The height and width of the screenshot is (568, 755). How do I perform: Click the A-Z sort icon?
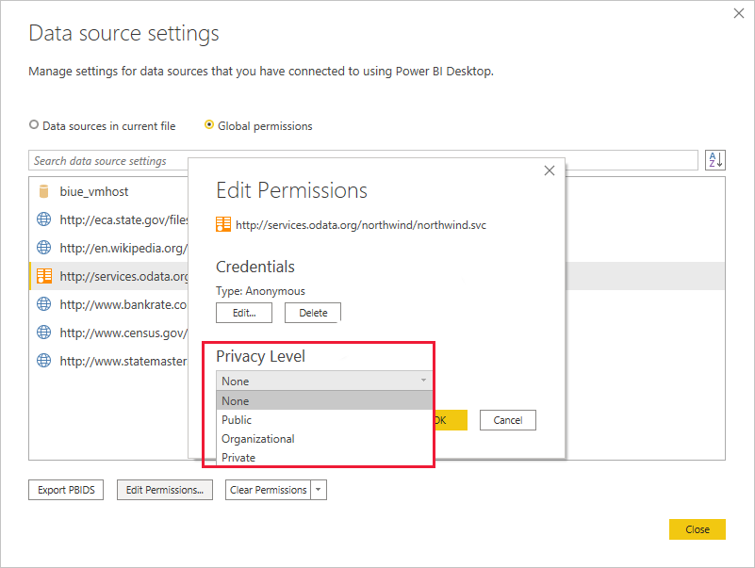click(x=715, y=159)
